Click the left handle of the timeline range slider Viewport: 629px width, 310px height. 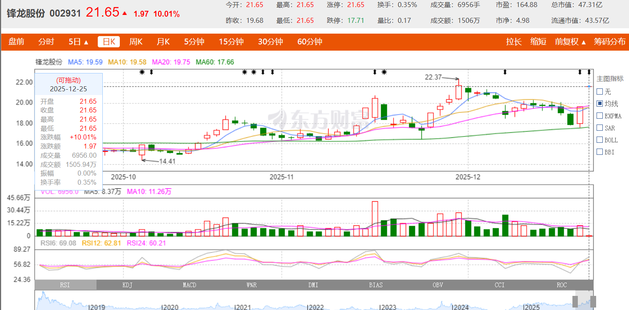click(576, 301)
